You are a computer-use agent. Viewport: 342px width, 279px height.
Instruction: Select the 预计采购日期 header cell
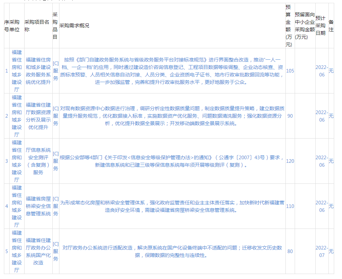click(321, 26)
